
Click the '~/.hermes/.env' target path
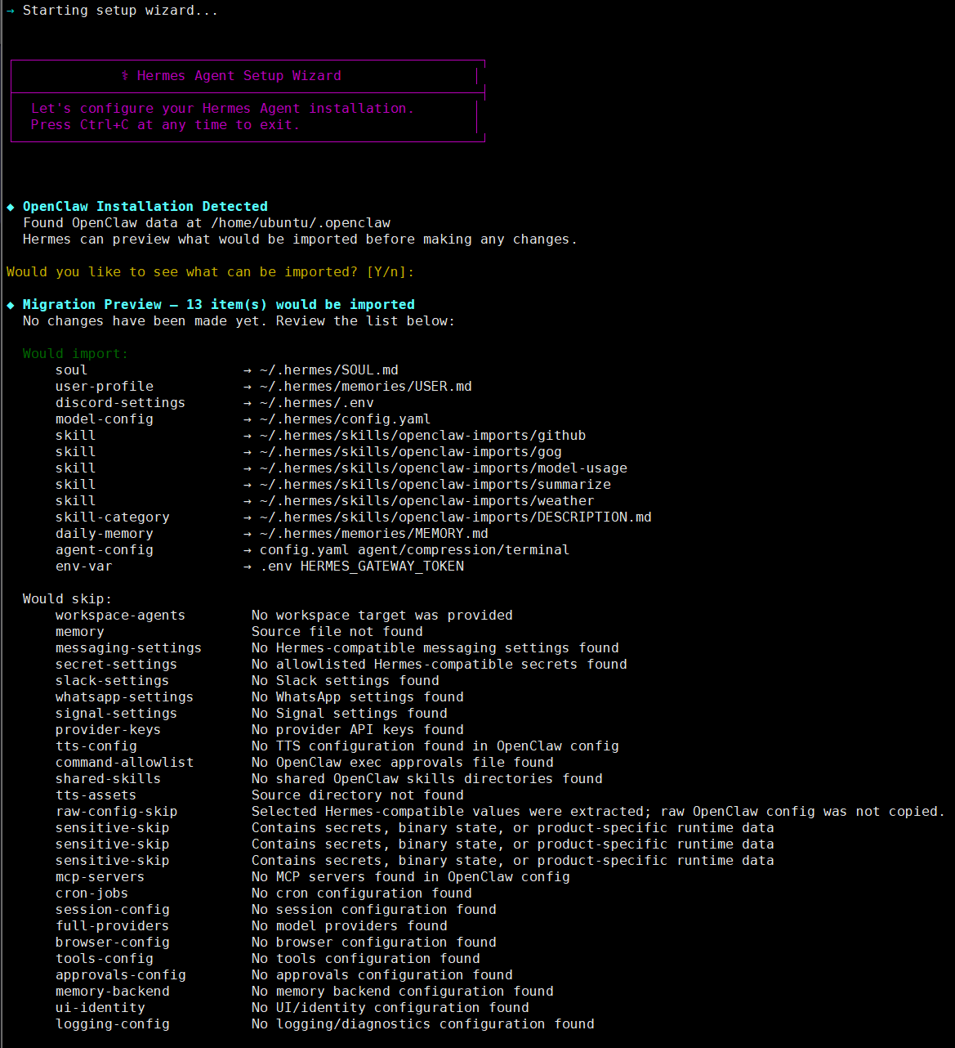coord(317,402)
